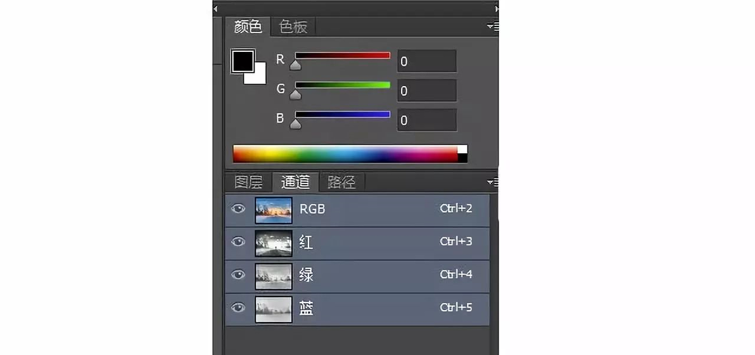Switch to the 色板 tab

(x=293, y=27)
